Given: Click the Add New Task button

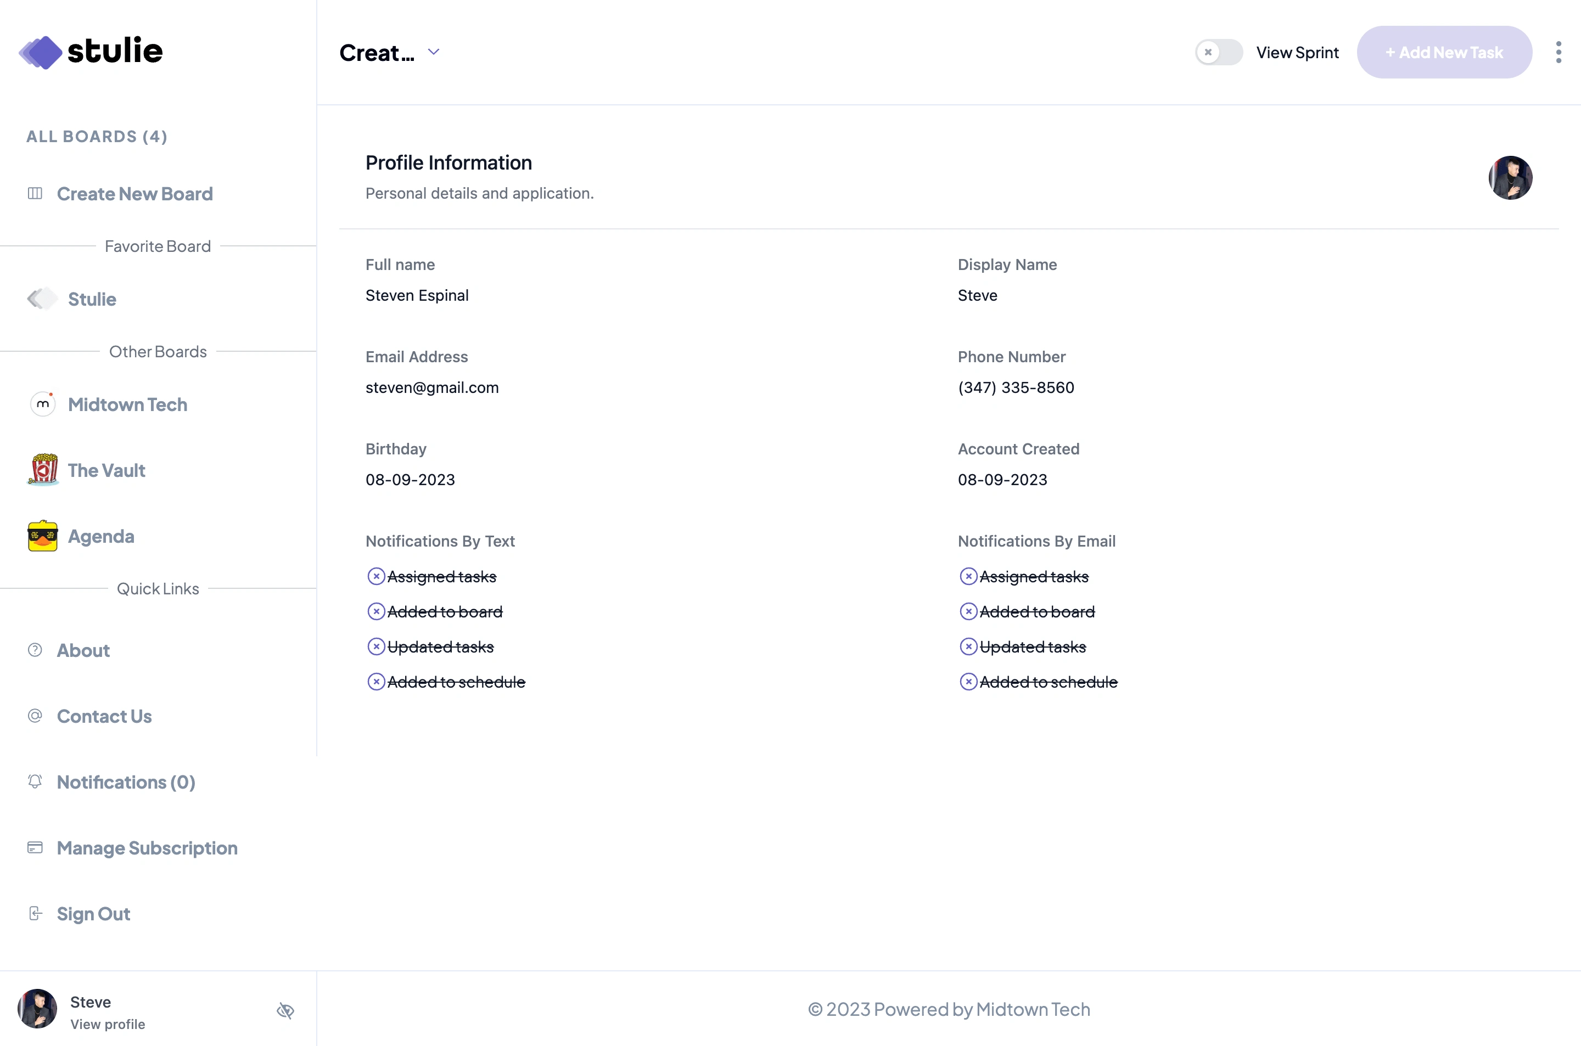Looking at the screenshot, I should [x=1444, y=52].
